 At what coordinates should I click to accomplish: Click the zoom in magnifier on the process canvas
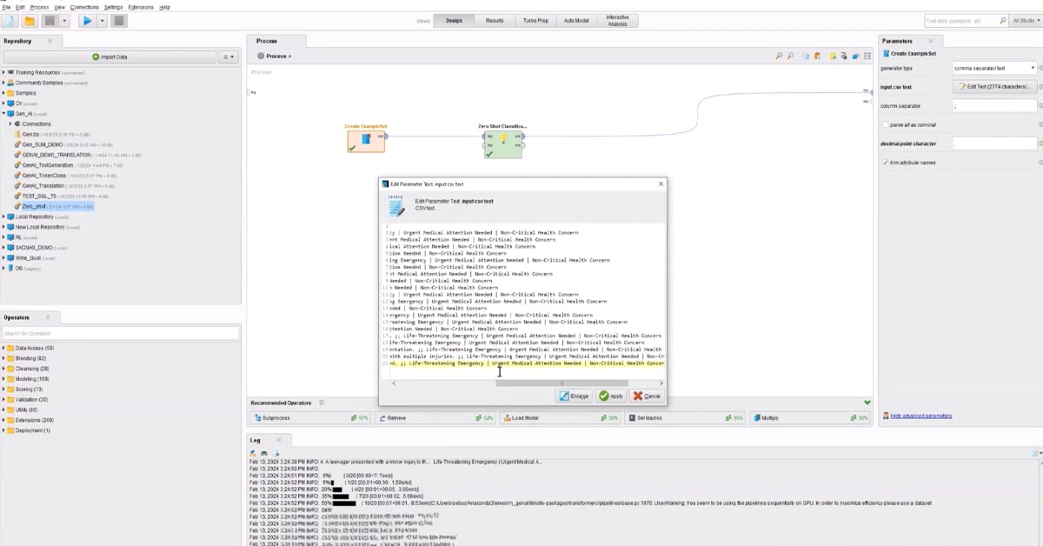779,57
